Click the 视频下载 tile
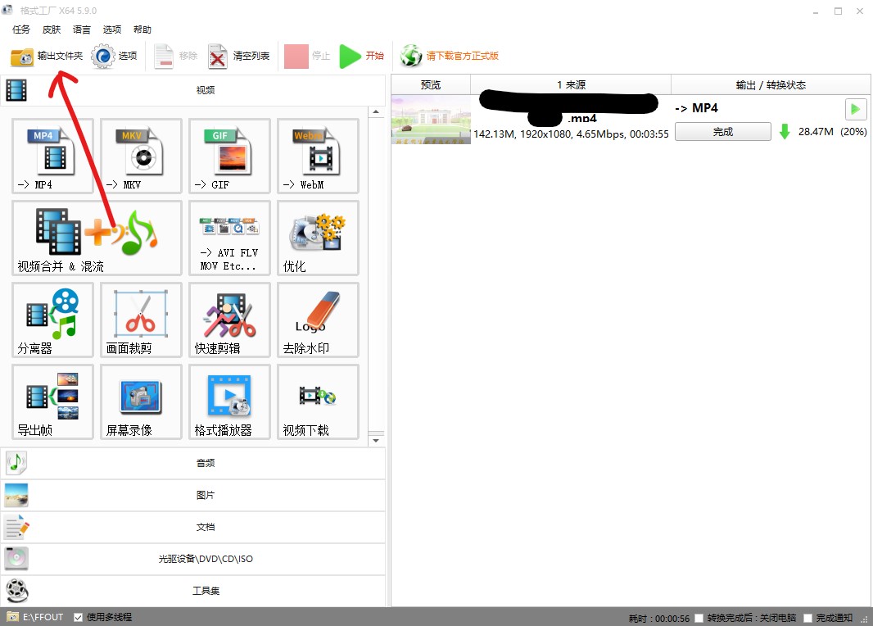Image resolution: width=873 pixels, height=626 pixels. click(x=318, y=401)
